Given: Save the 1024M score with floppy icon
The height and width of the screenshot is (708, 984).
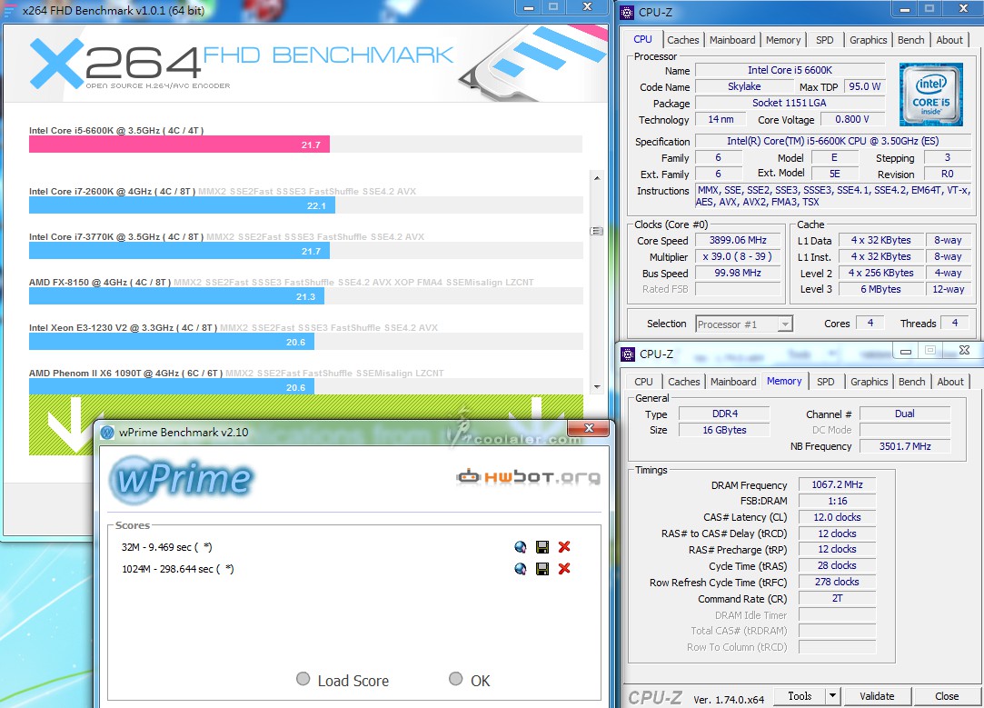Looking at the screenshot, I should 542,569.
